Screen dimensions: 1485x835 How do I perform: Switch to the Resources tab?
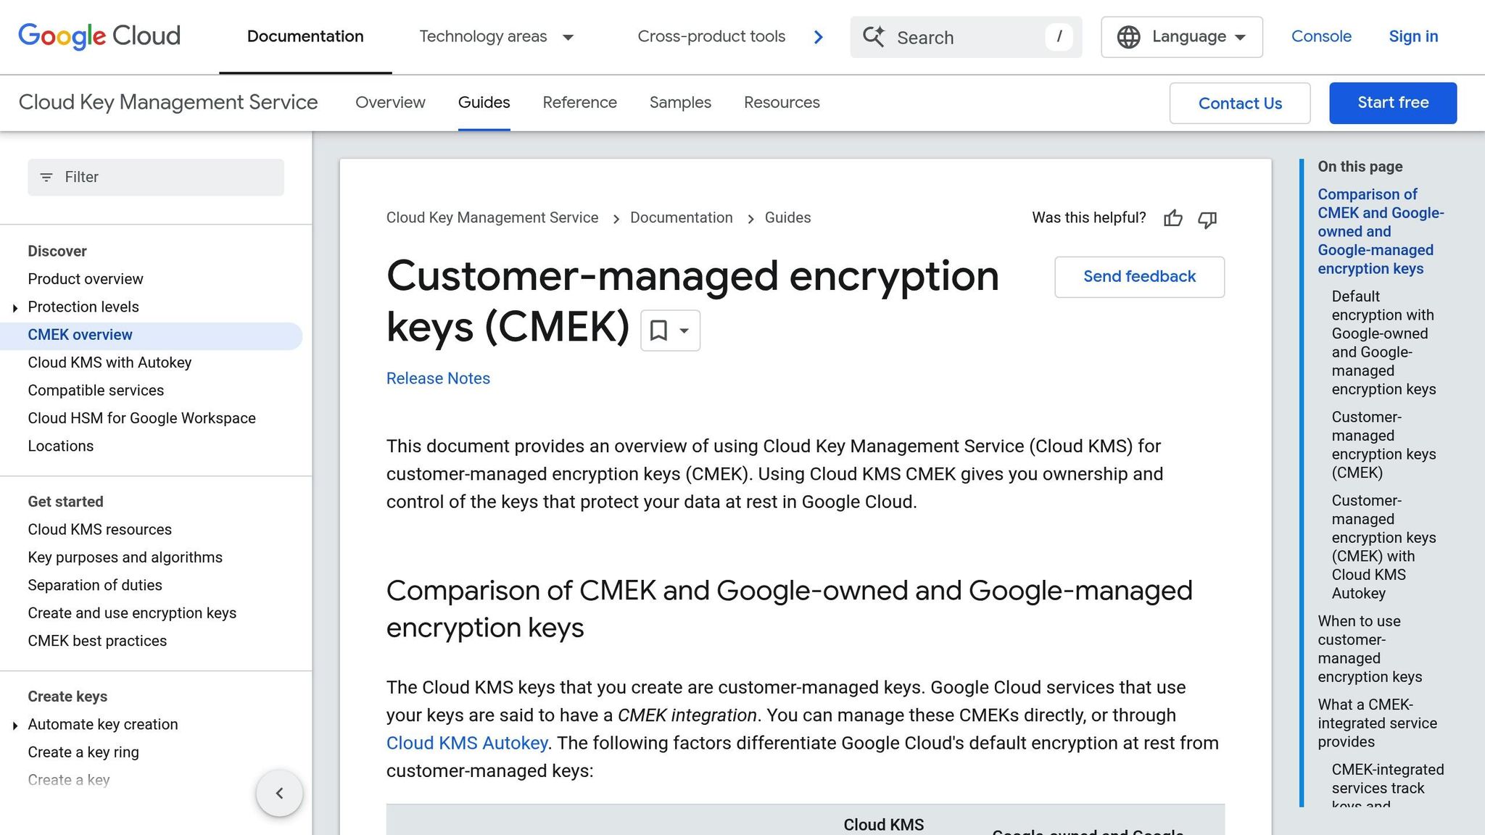[782, 103]
